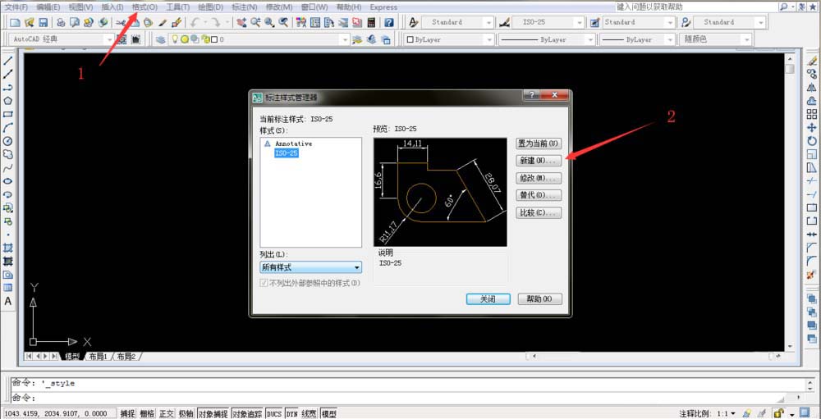Open the 列出 所有样式 dropdown
The height and width of the screenshot is (419, 821).
pyautogui.click(x=310, y=267)
